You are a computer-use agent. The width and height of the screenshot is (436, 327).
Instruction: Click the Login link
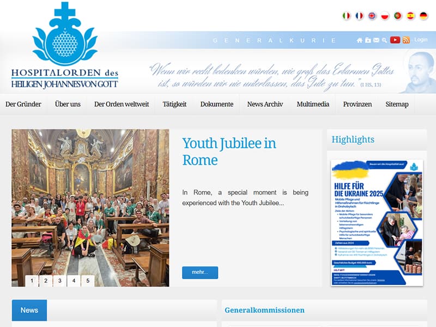click(420, 39)
